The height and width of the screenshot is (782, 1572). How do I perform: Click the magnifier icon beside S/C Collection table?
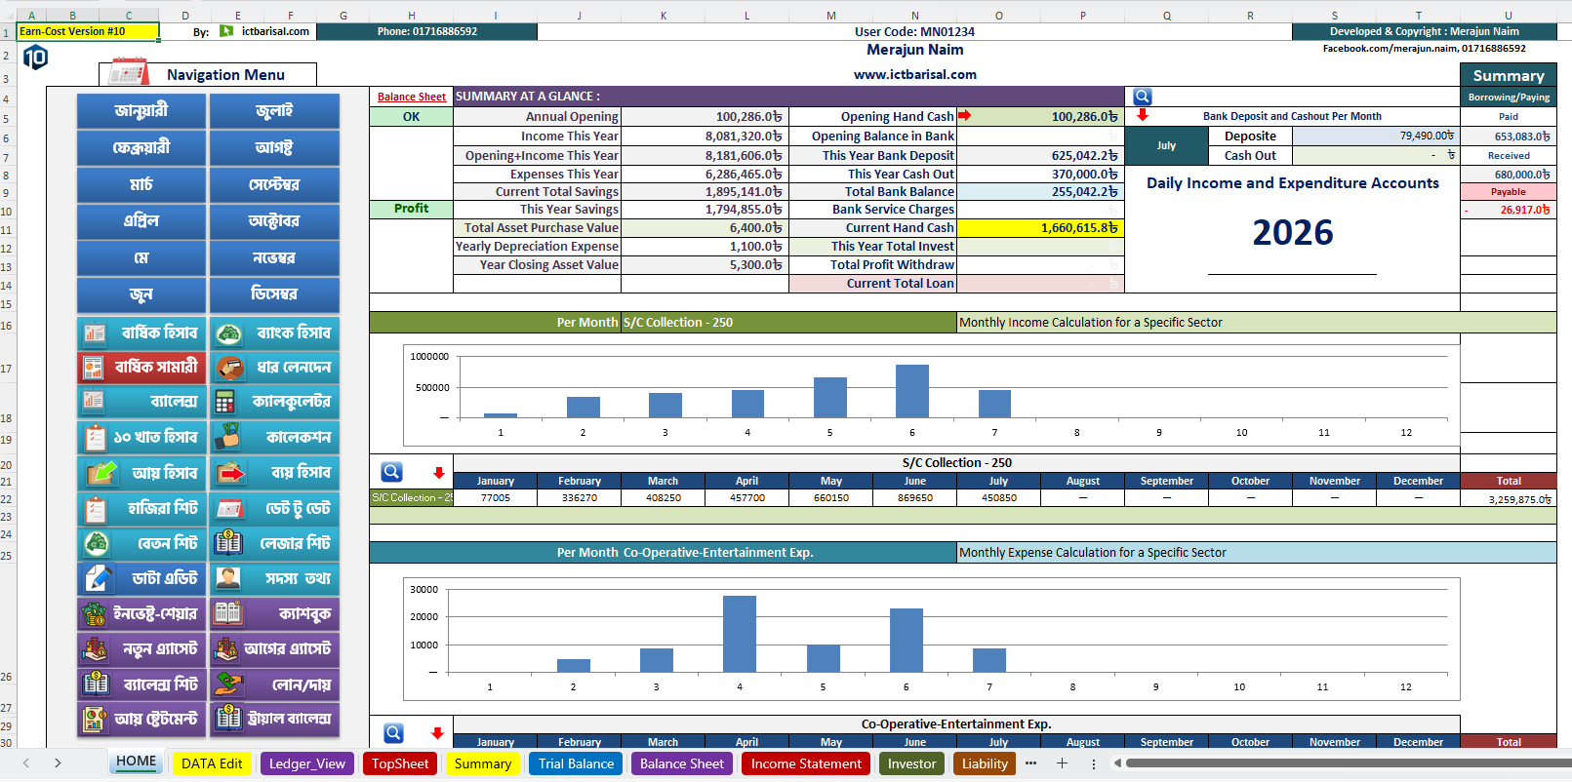[391, 472]
